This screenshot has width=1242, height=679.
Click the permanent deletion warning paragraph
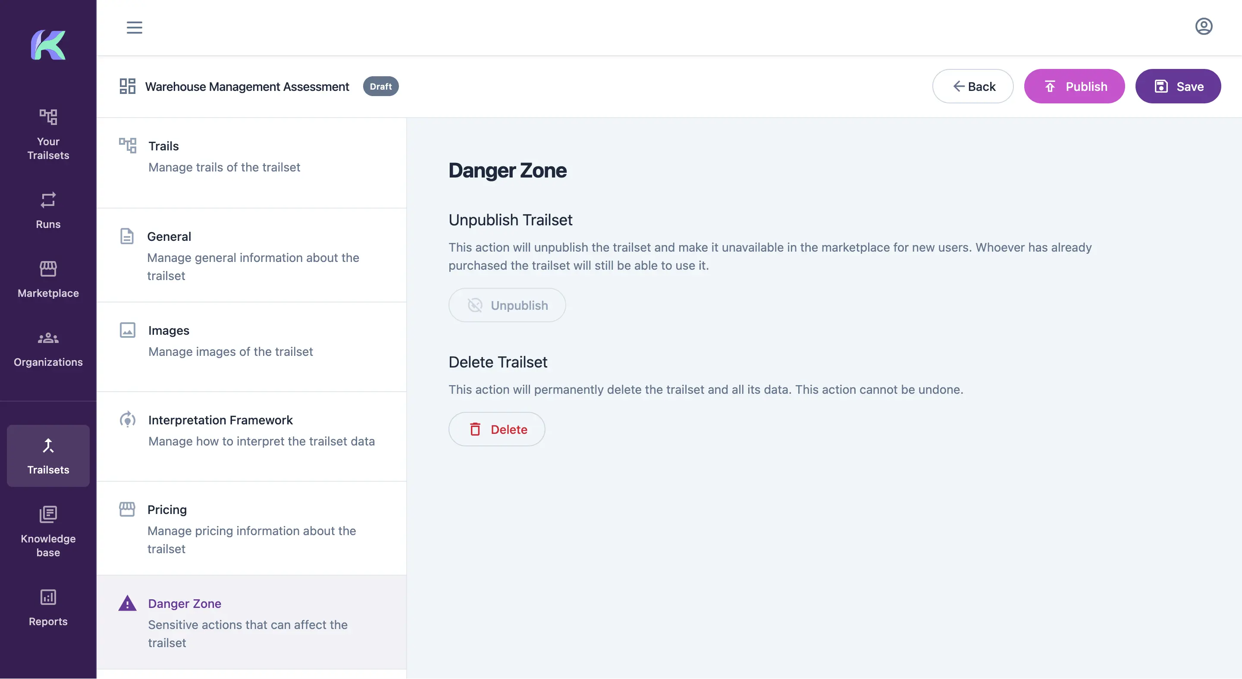[706, 389]
